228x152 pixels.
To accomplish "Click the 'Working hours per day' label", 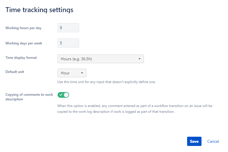I will click(24, 28).
